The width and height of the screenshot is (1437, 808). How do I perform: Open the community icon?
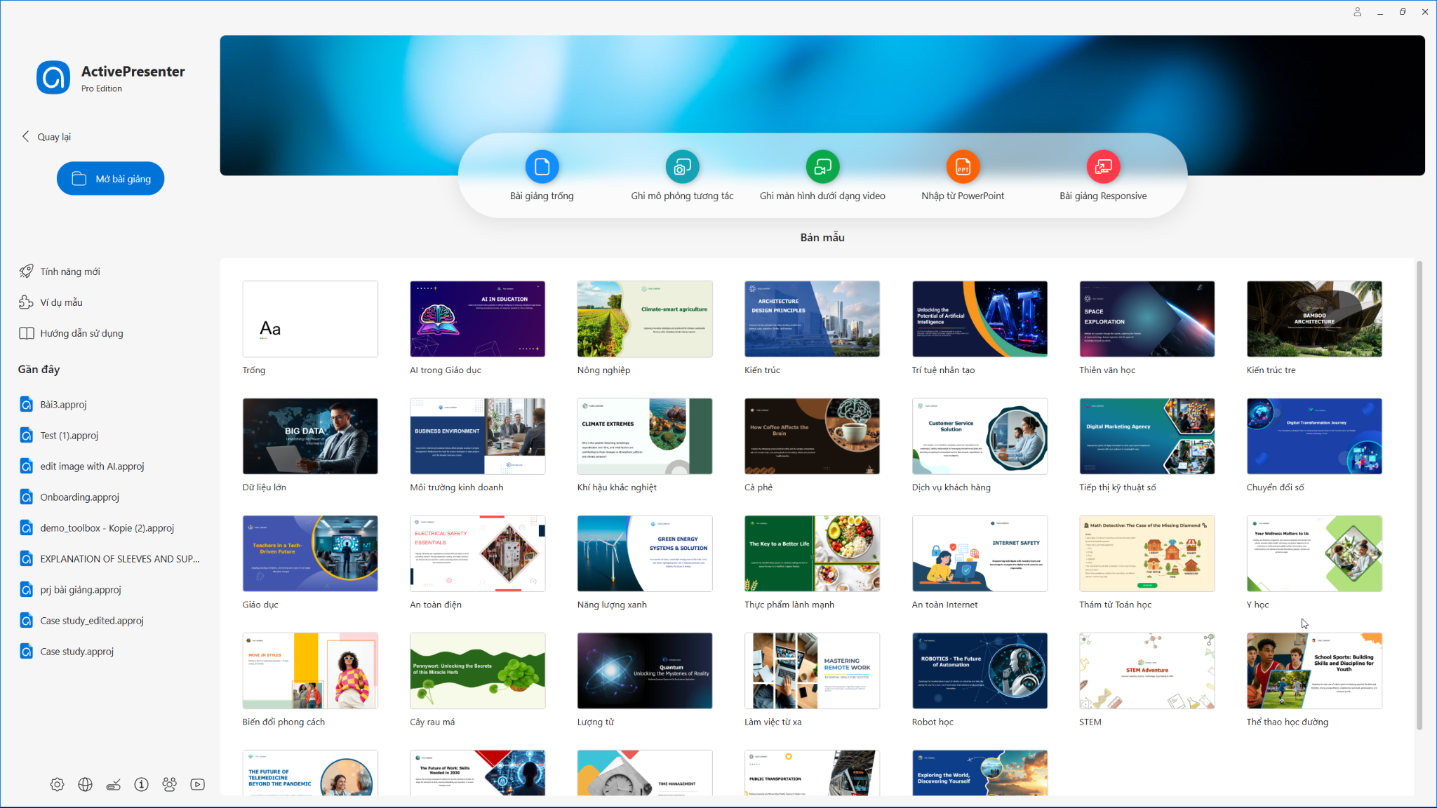(169, 784)
